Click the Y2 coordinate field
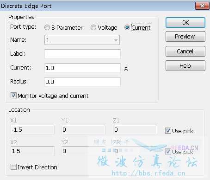The width and height of the screenshot is (210, 180). click(83, 151)
